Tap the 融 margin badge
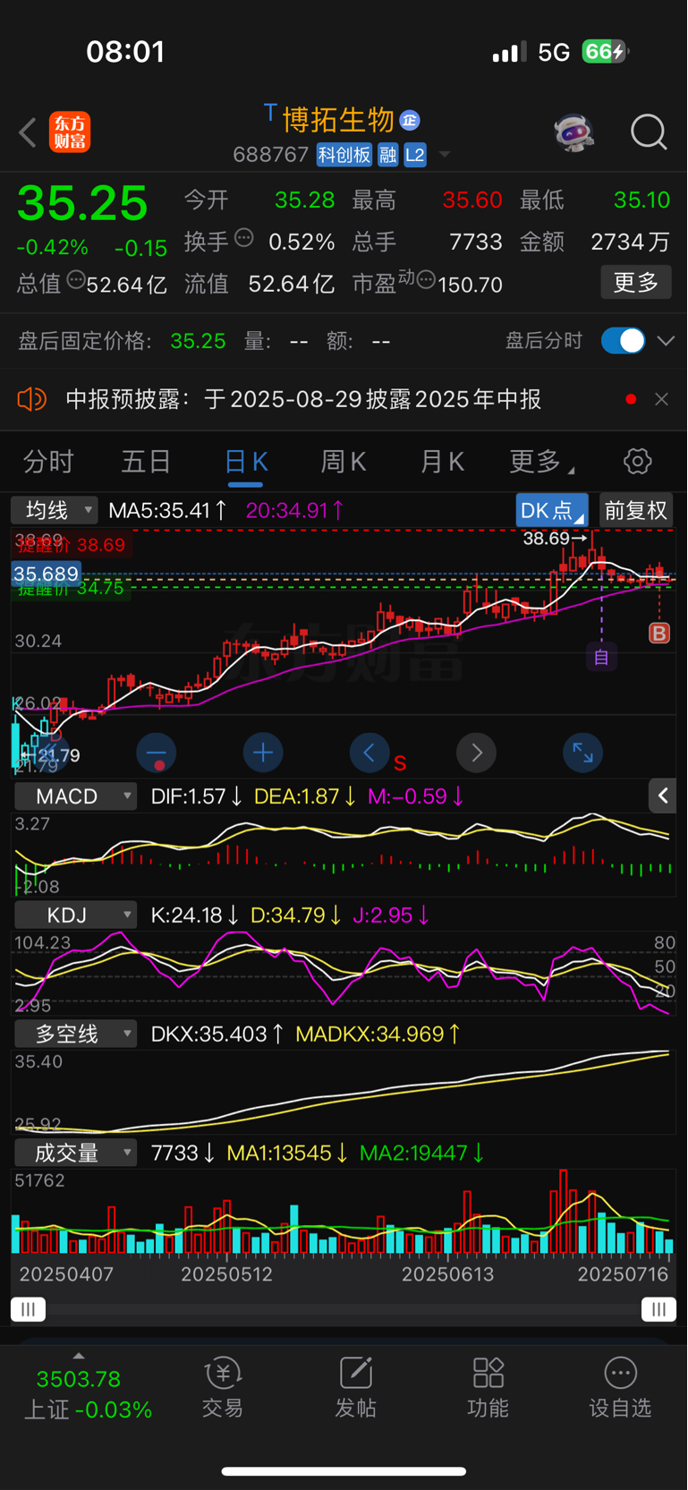Image resolution: width=688 pixels, height=1490 pixels. (x=387, y=155)
